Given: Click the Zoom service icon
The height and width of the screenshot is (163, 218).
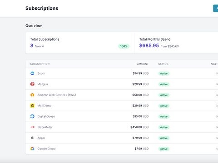Looking at the screenshot, I should coord(32,73).
